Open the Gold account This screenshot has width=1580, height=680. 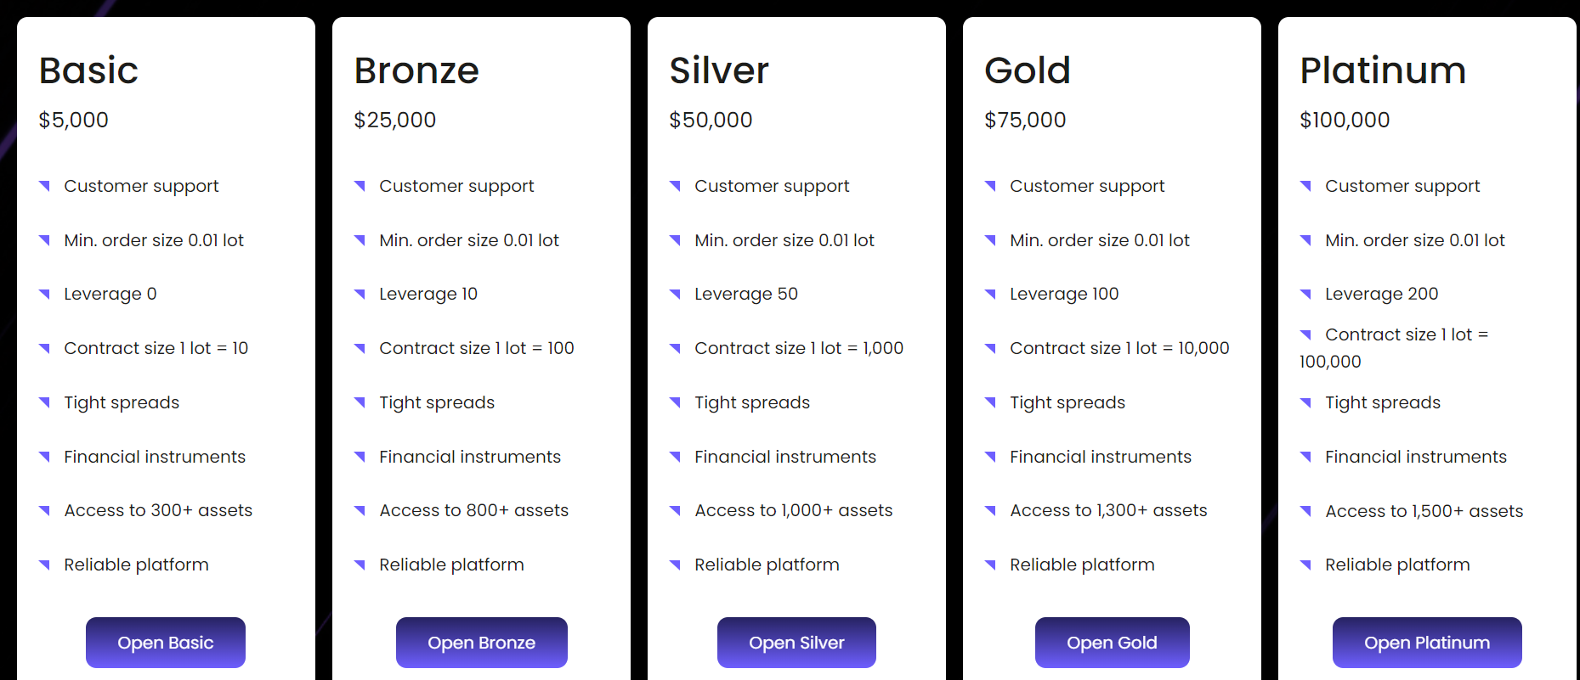(x=1112, y=643)
